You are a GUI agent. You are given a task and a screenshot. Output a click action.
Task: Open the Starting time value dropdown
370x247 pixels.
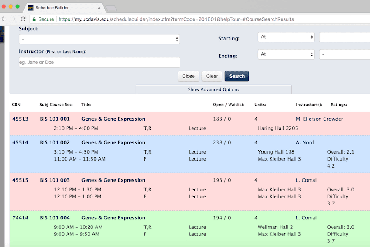[x=345, y=37]
